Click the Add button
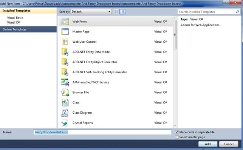Image resolution: width=243 pixels, height=150 pixels. point(208,144)
